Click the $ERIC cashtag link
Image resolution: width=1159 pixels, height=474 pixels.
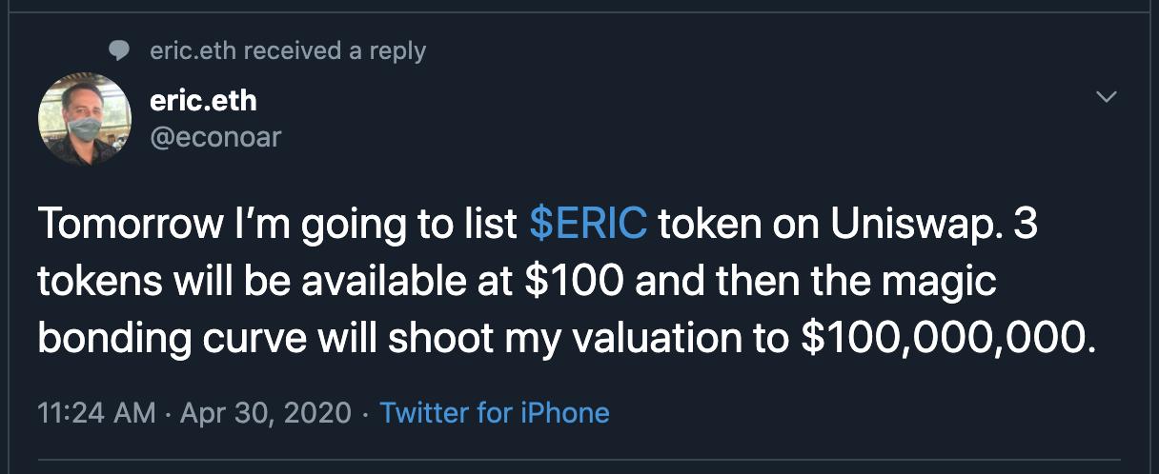pyautogui.click(x=588, y=225)
